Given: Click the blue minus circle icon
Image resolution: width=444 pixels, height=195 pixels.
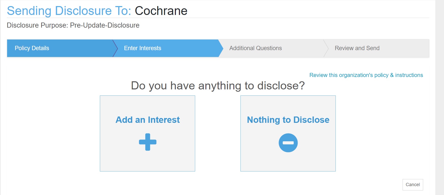Looking at the screenshot, I should (x=288, y=143).
